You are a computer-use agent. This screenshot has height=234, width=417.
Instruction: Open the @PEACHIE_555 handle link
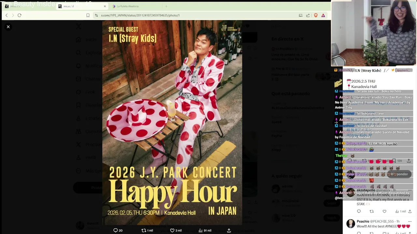click(x=382, y=221)
